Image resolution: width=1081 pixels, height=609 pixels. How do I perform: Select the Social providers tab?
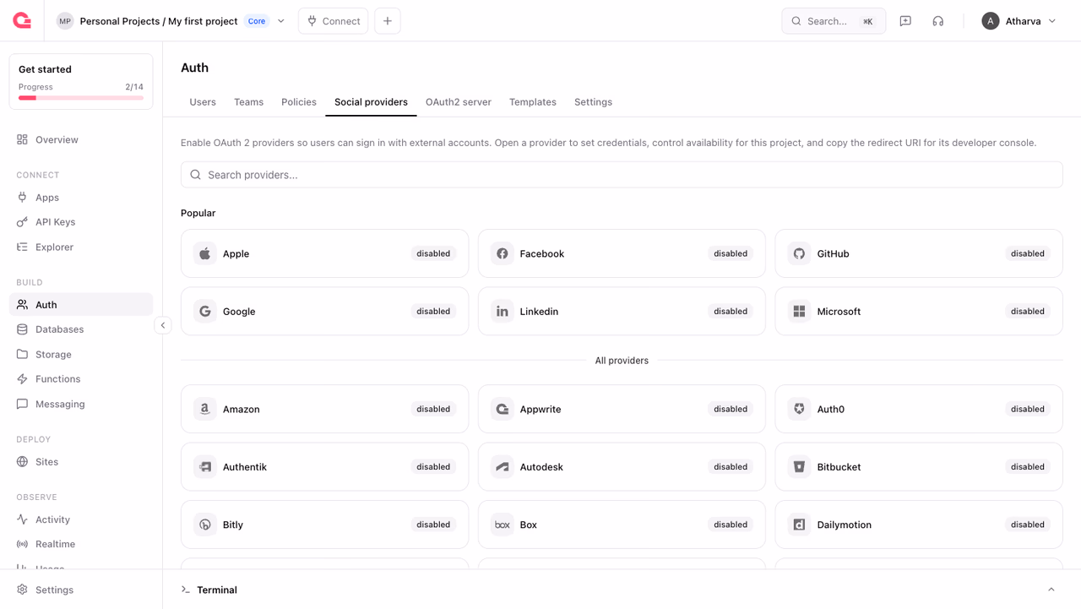tap(371, 102)
